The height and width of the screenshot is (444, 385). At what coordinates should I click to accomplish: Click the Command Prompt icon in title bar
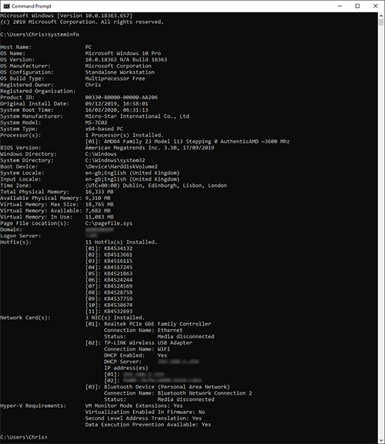click(x=6, y=6)
